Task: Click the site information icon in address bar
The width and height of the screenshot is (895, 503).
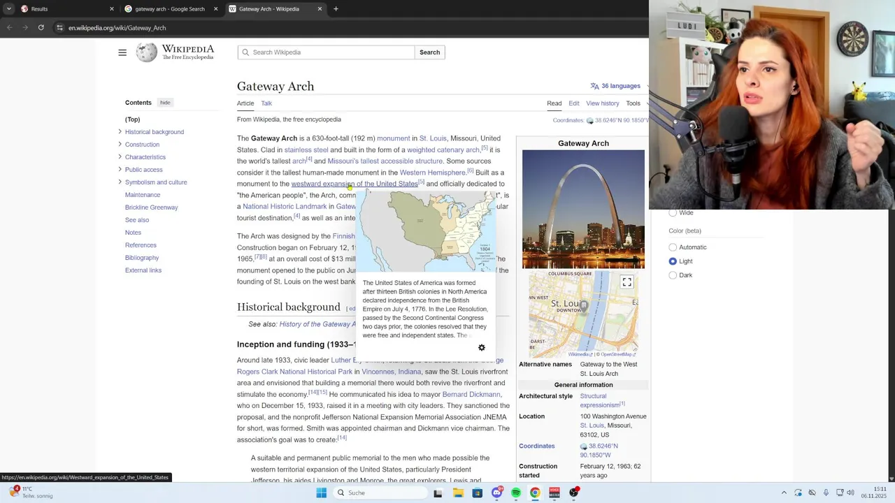Action: [60, 28]
